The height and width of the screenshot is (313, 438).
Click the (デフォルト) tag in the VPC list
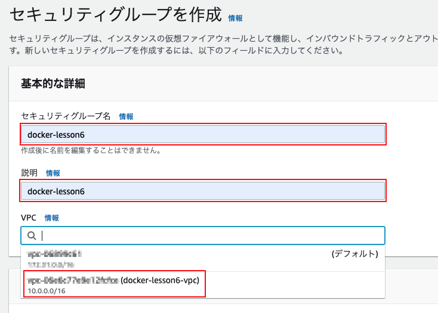coord(355,254)
